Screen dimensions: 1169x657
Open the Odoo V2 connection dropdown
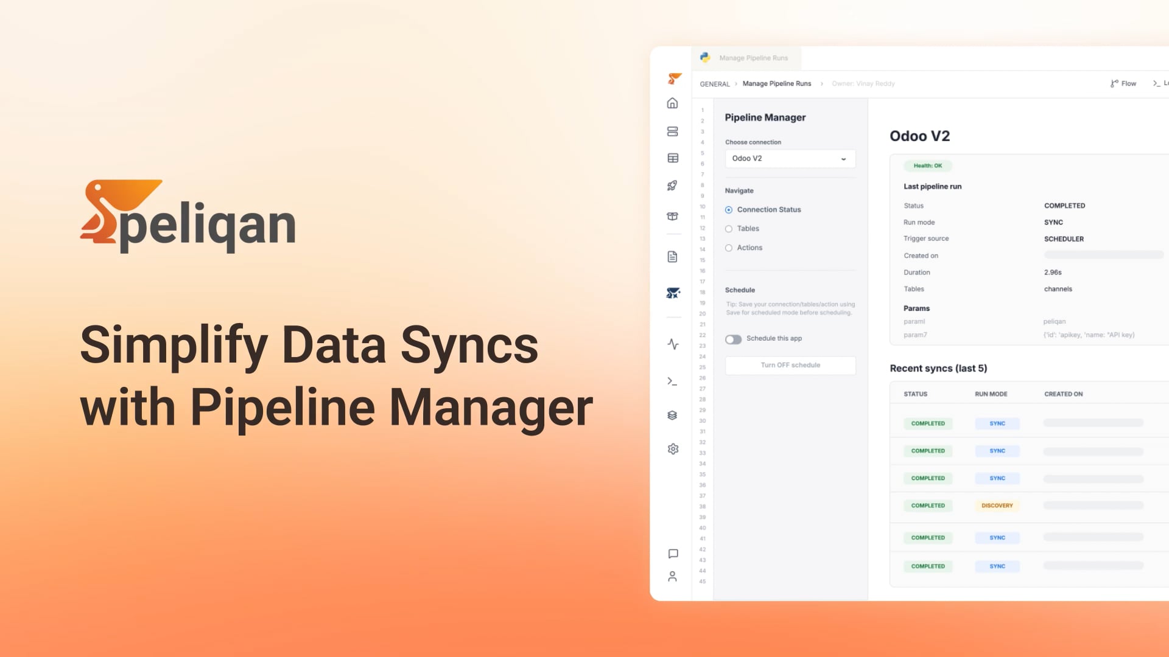(x=790, y=159)
